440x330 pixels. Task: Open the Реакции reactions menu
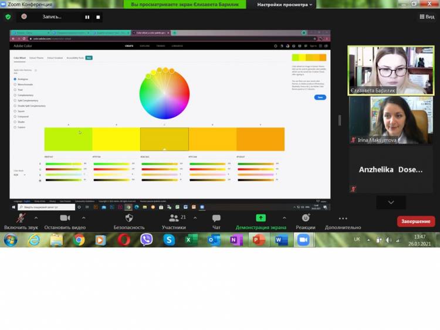[x=305, y=218]
